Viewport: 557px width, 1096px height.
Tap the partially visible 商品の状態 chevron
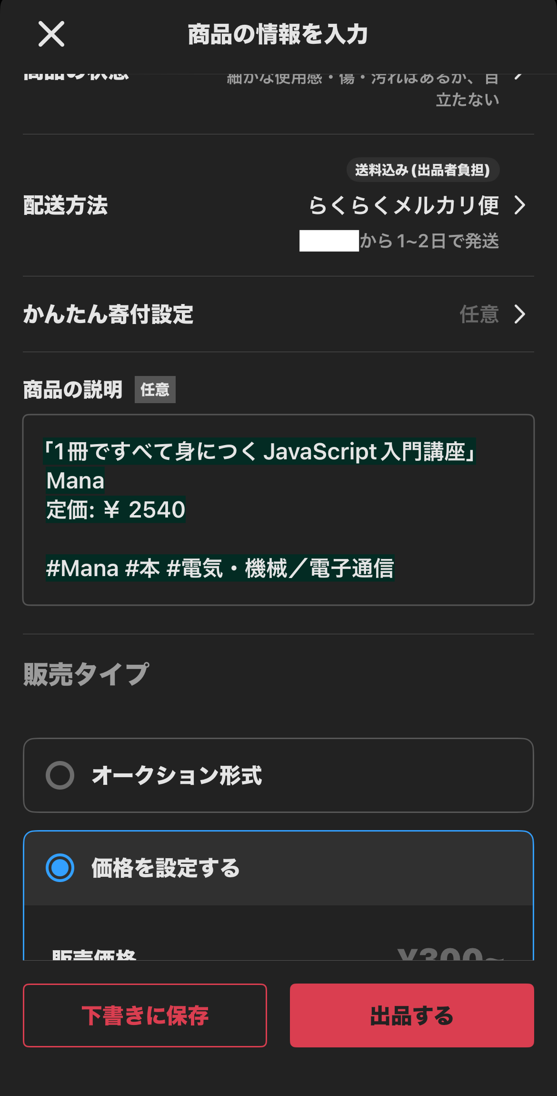[x=519, y=77]
